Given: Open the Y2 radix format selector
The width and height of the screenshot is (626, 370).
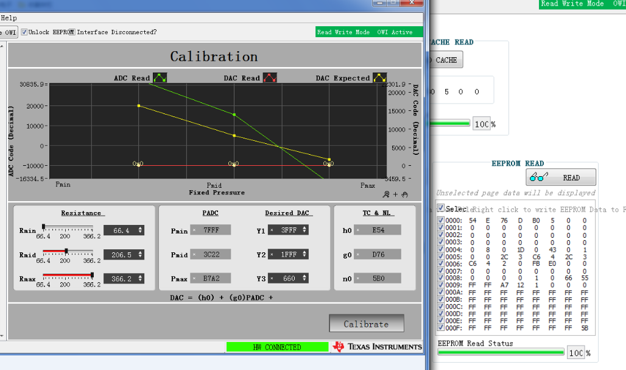Looking at the screenshot, I should pyautogui.click(x=272, y=255).
